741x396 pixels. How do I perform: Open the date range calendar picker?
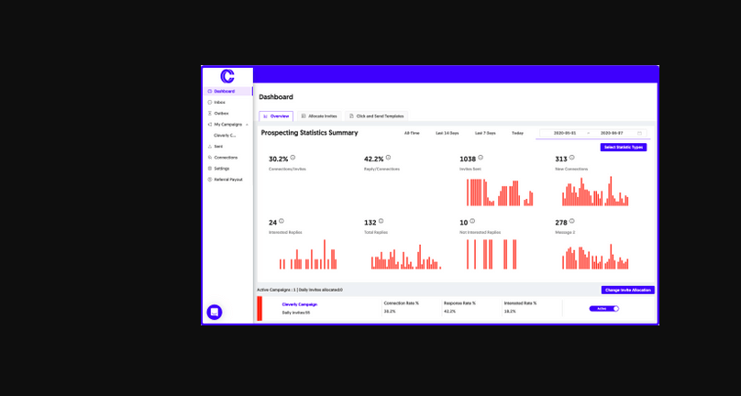click(x=639, y=133)
